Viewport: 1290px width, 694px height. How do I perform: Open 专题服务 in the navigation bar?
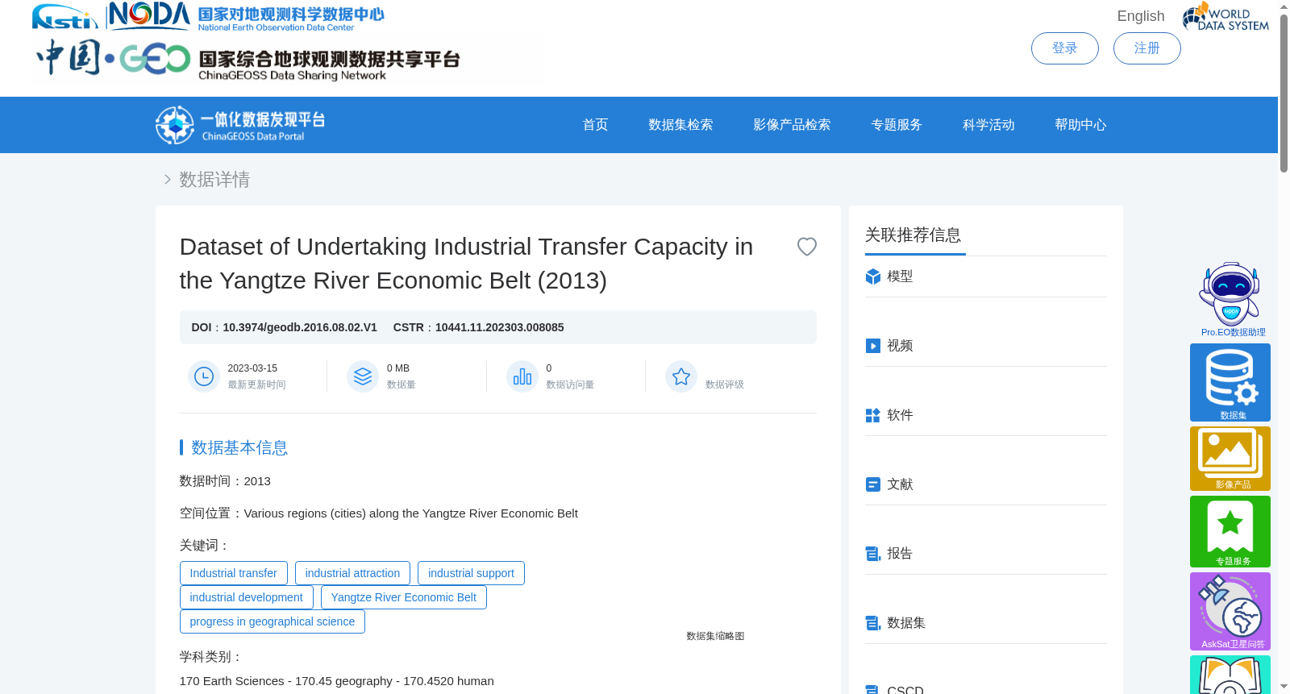click(x=897, y=125)
